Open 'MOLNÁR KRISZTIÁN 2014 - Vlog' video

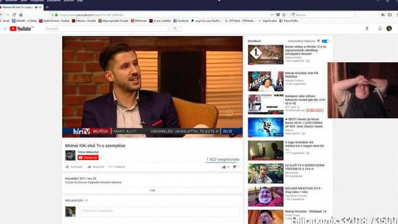pos(303,190)
